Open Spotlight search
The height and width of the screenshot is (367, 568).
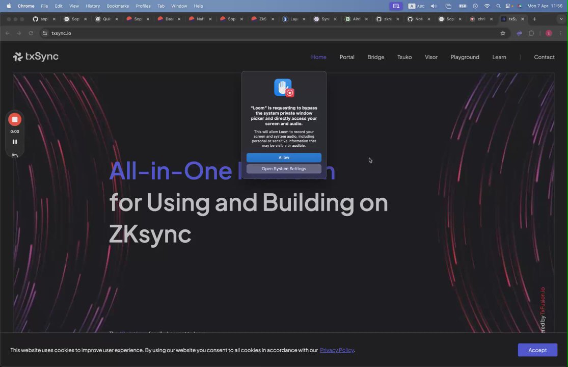498,6
